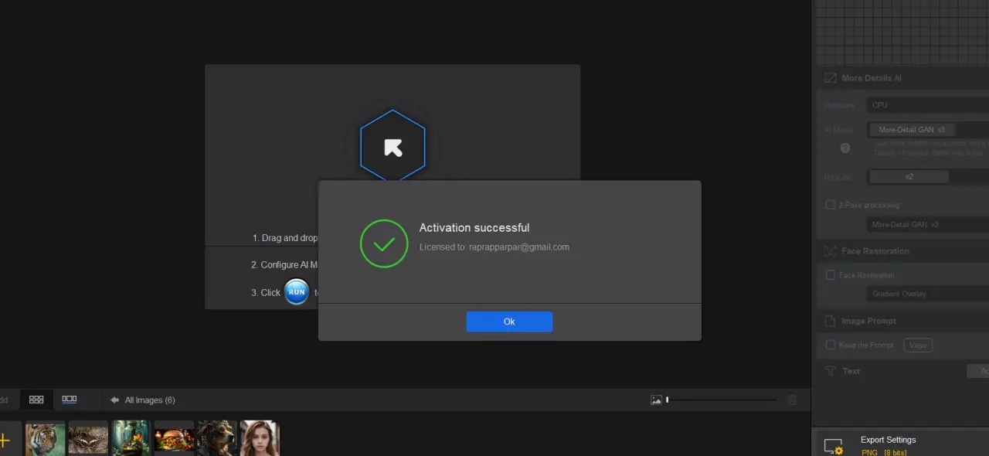This screenshot has width=989, height=456.
Task: Click the View prompt button
Action: (x=918, y=345)
